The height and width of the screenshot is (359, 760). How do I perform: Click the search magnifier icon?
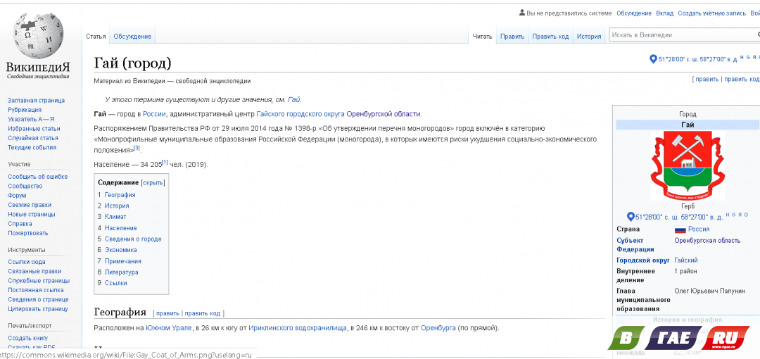(x=758, y=35)
